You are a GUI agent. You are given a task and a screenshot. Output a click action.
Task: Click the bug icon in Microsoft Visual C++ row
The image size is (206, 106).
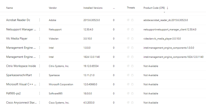tap(132, 84)
